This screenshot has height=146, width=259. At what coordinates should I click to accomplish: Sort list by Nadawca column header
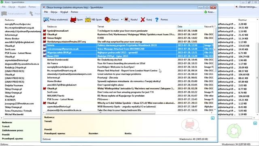pos(52,26)
